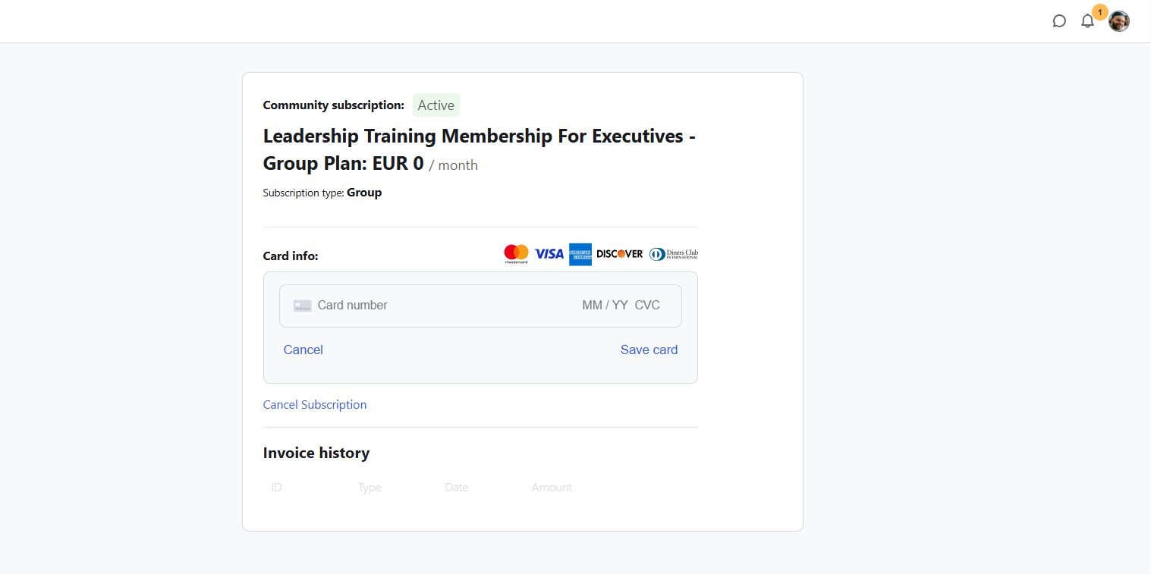Viewport: 1151px width, 574px height.
Task: Click the Type column header
Action: (x=370, y=488)
